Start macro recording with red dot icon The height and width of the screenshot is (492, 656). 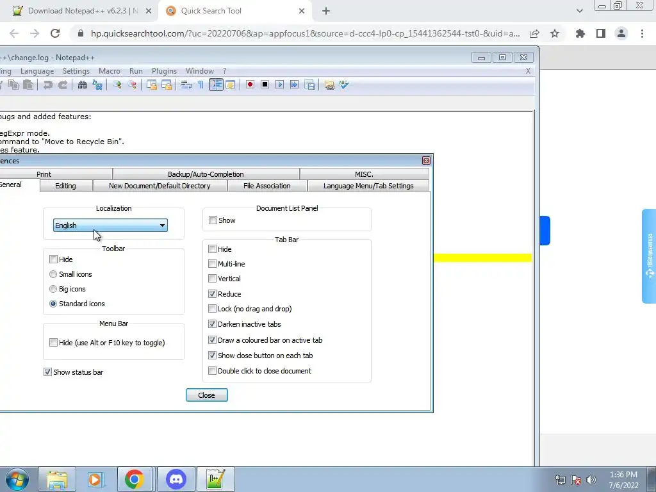tap(250, 85)
